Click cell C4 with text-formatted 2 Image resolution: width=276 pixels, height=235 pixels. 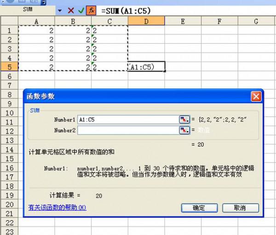109,58
